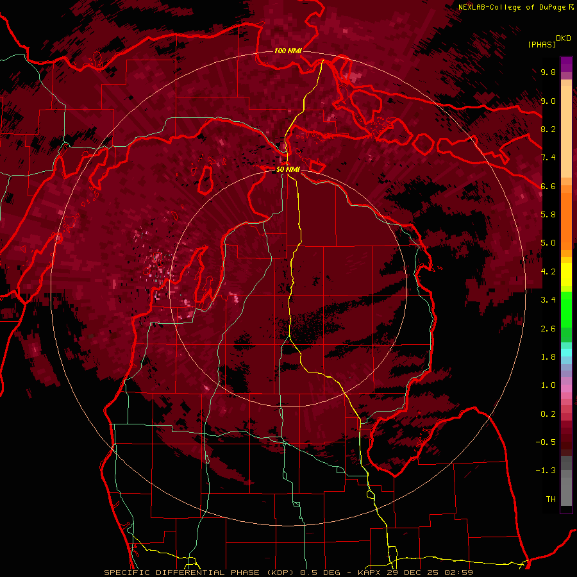Click the purple top segment of color bar
Screen dimensions: 577x577
[x=566, y=64]
